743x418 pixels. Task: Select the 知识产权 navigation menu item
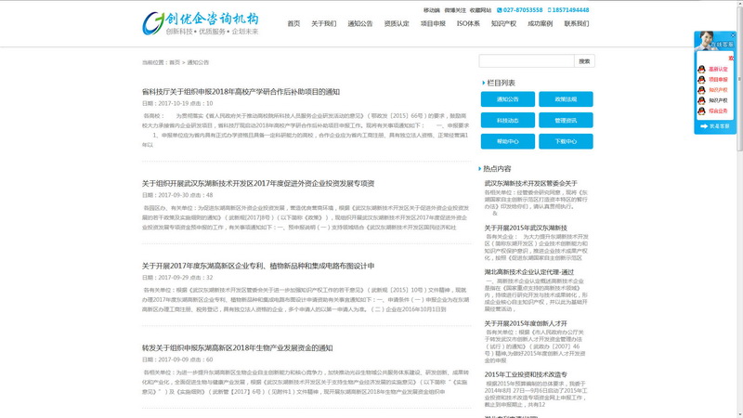point(503,23)
